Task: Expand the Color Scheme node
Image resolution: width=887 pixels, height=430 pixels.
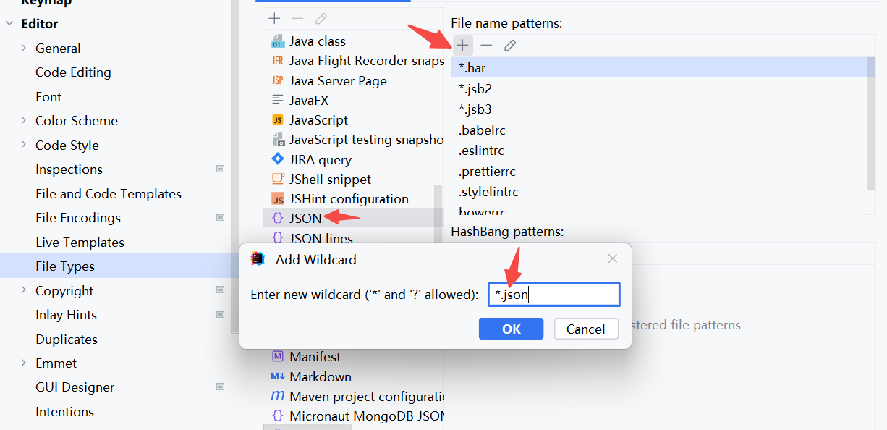Action: point(24,121)
